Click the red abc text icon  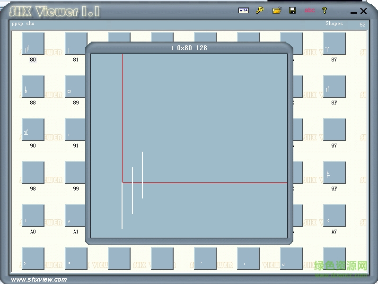coord(309,10)
